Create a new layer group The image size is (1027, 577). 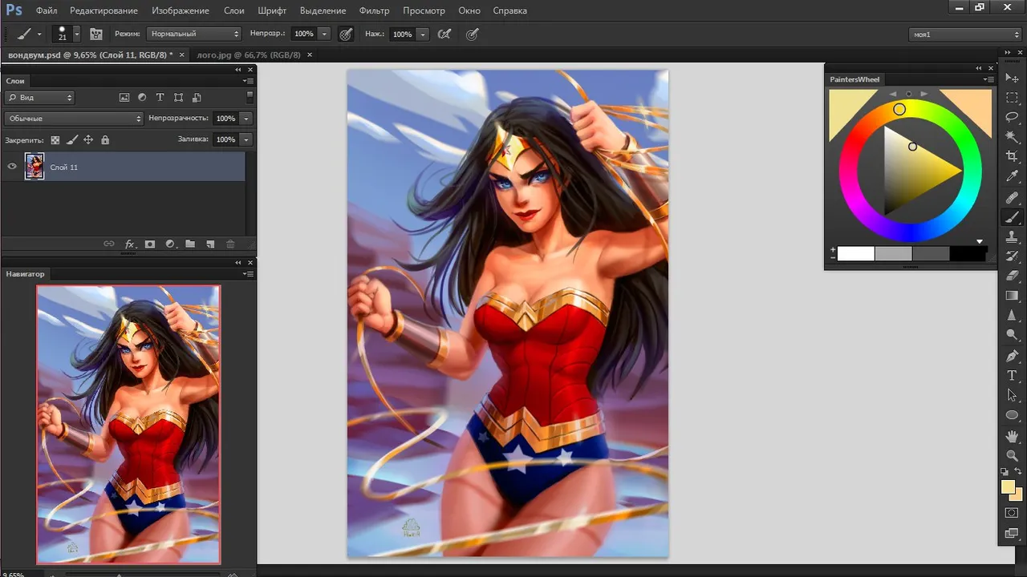[x=190, y=244]
